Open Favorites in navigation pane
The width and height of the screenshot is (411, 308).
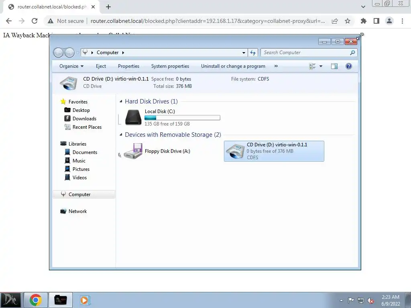click(78, 101)
